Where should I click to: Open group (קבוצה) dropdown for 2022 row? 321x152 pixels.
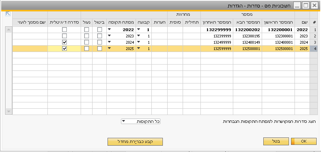coord(139,30)
